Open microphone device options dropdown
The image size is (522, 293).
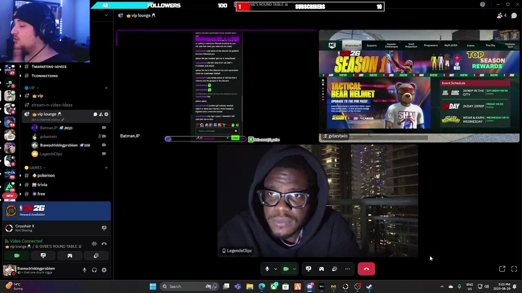pos(276,269)
